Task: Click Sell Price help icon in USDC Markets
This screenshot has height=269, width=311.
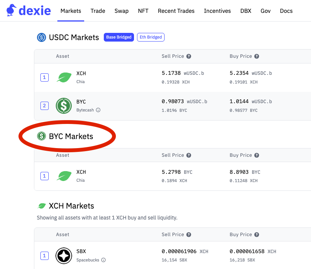Action: tap(189, 56)
